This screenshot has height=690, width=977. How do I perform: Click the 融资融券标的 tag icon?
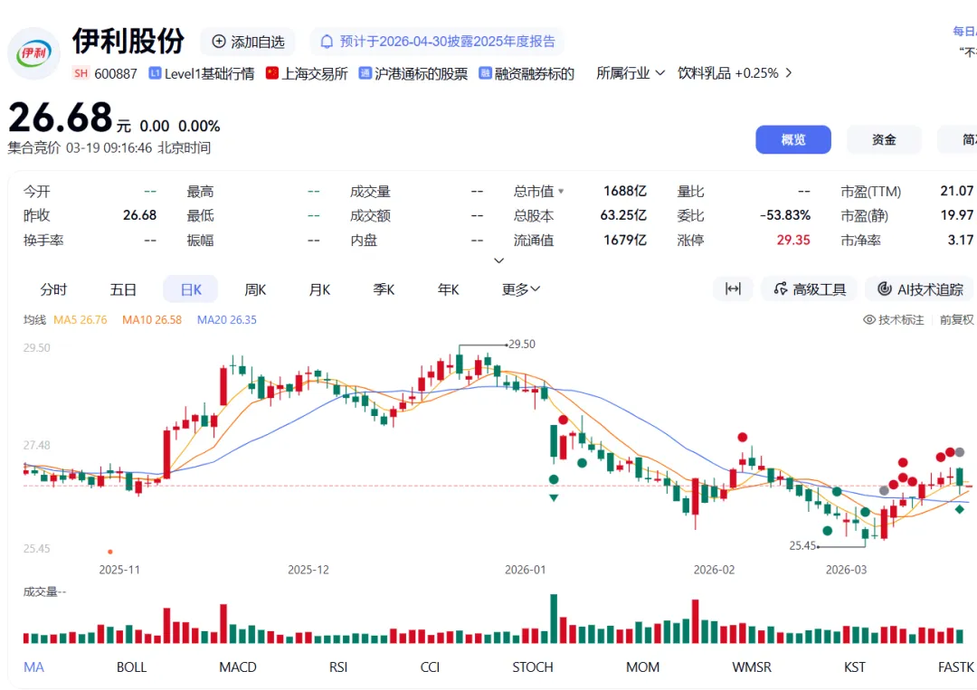point(486,73)
